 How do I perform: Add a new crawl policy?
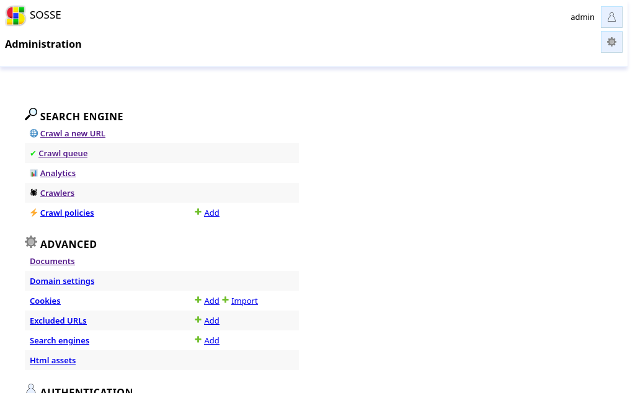tap(211, 213)
